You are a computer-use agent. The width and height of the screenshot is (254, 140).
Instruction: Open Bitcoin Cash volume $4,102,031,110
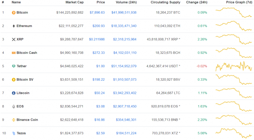pyautogui.click(x=125, y=53)
